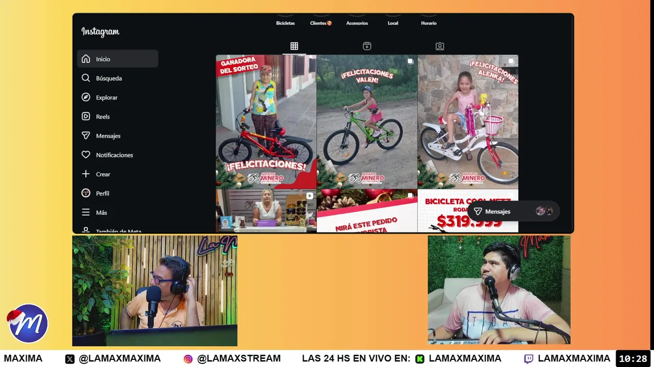Open the Explorar compass icon

86,97
